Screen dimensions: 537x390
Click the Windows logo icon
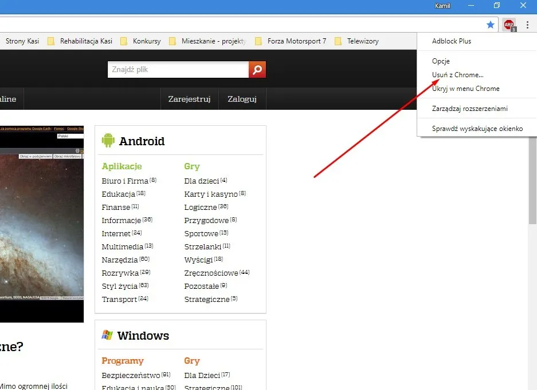(x=108, y=336)
